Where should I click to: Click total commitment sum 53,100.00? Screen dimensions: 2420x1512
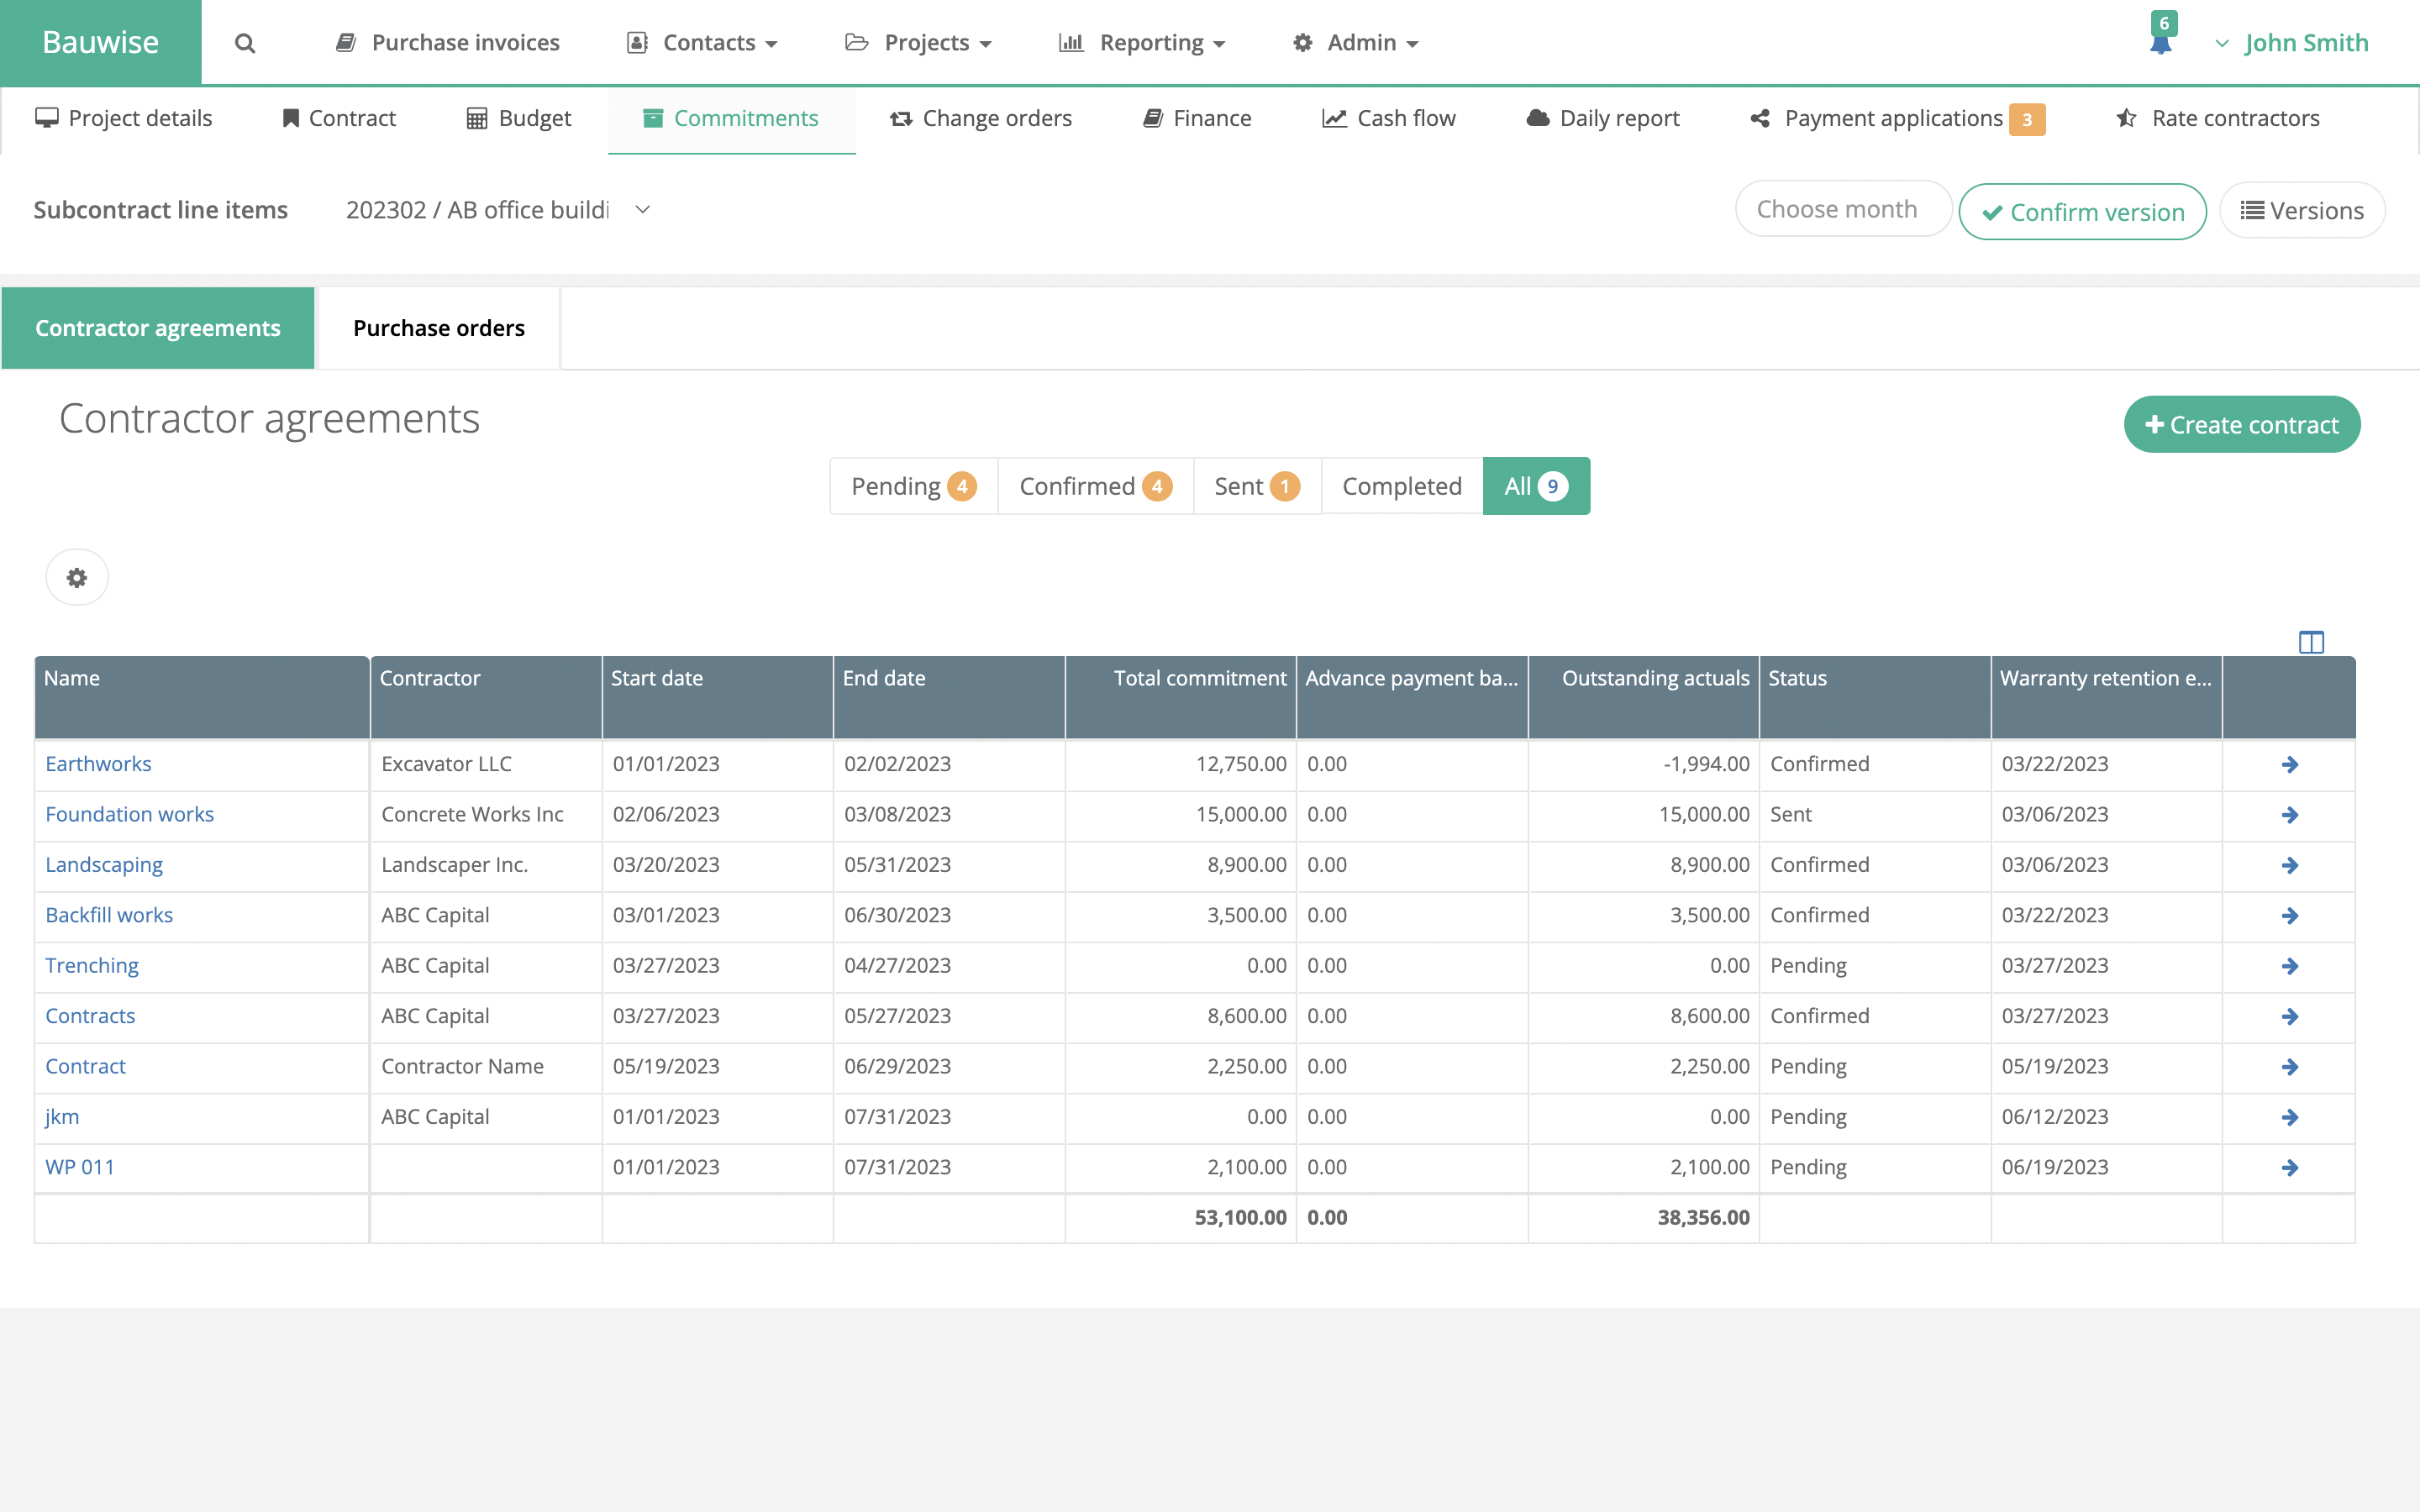1240,1218
